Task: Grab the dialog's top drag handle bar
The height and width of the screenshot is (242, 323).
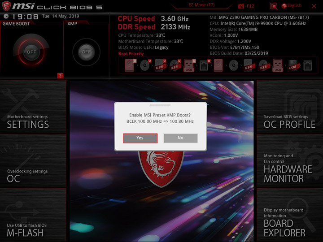Action: (x=160, y=105)
